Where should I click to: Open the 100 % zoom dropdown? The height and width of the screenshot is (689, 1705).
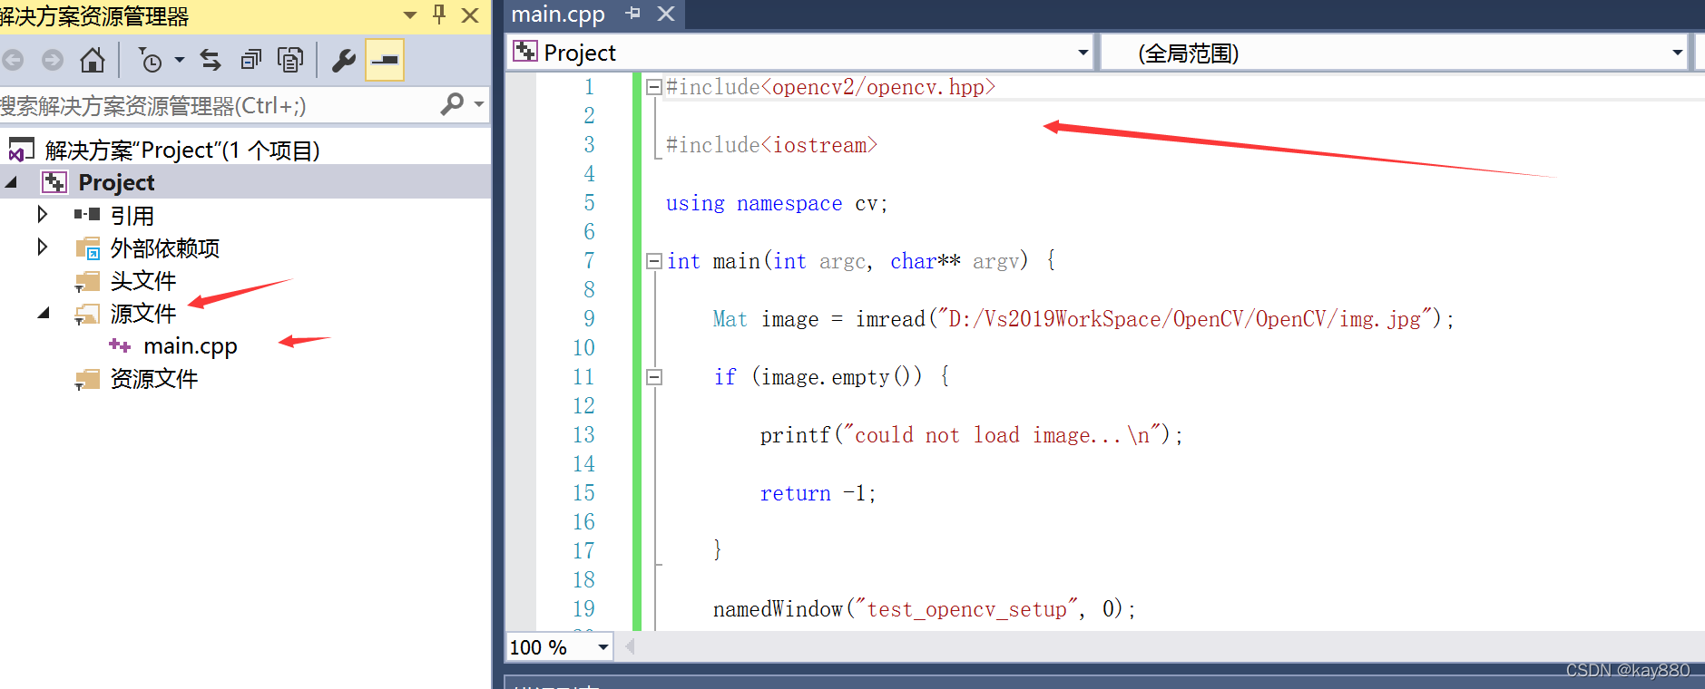click(603, 646)
